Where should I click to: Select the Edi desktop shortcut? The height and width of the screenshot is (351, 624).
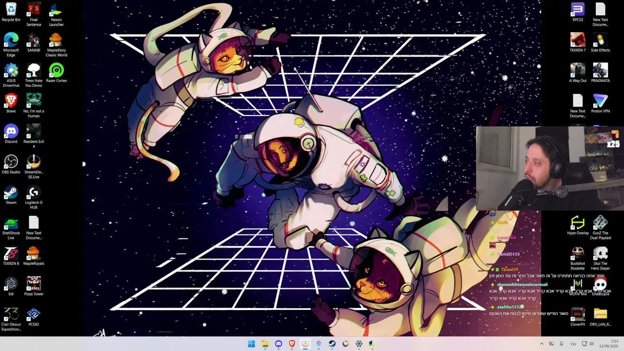pyautogui.click(x=11, y=287)
